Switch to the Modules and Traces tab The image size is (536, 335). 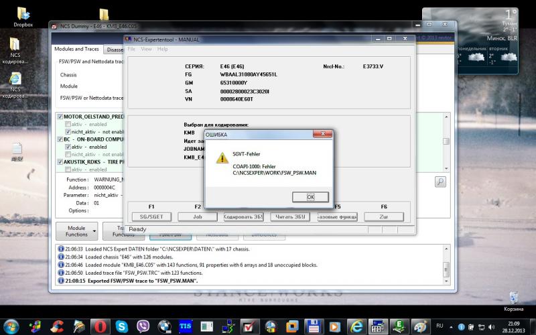(x=76, y=49)
